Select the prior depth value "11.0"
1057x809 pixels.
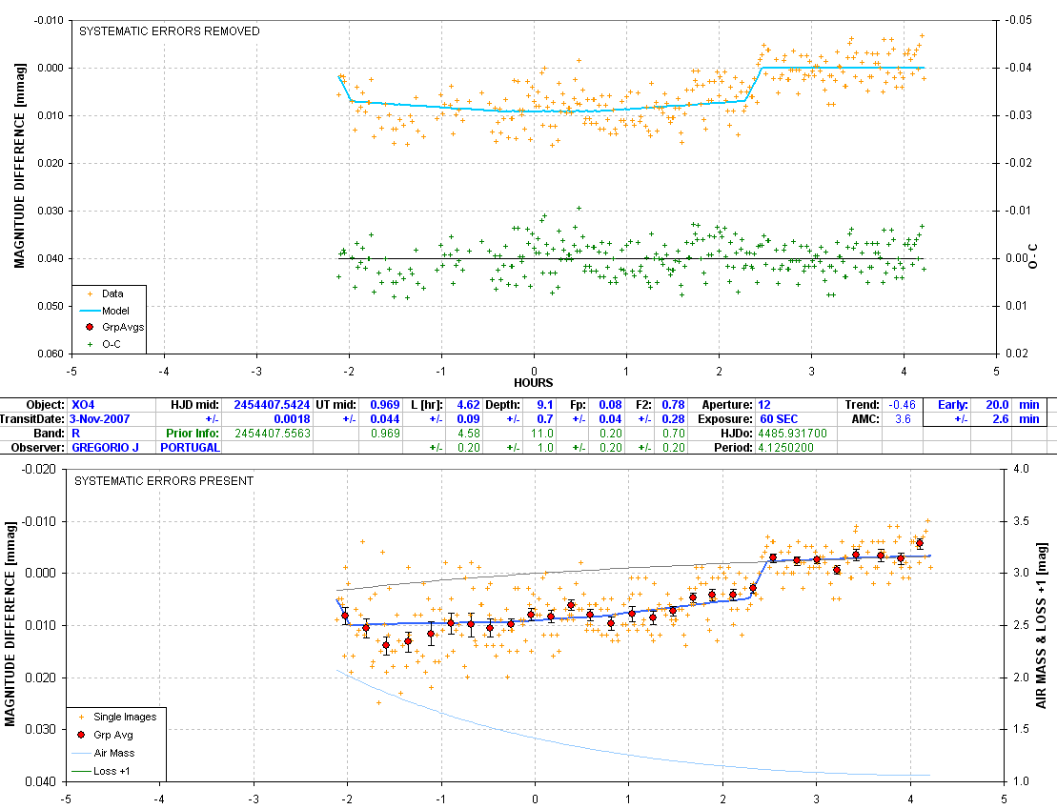pyautogui.click(x=542, y=433)
